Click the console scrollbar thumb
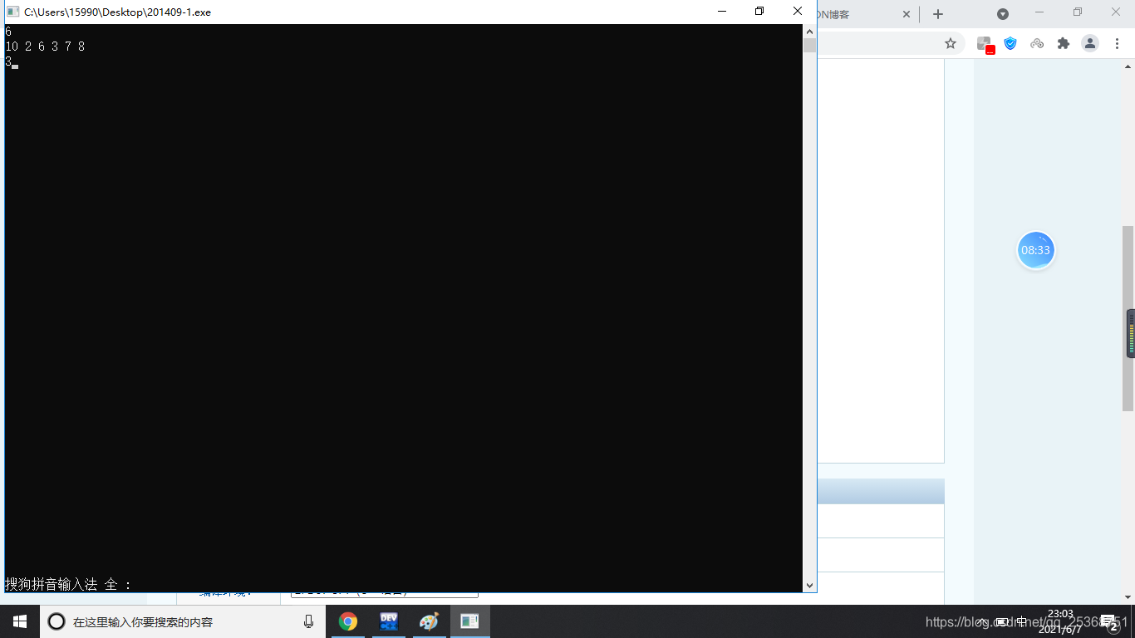Viewport: 1135px width, 638px height. pyautogui.click(x=809, y=45)
